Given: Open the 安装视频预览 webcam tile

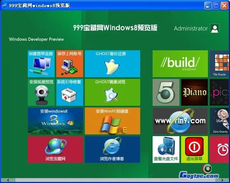Looking at the screenshot, I should (x=41, y=92).
